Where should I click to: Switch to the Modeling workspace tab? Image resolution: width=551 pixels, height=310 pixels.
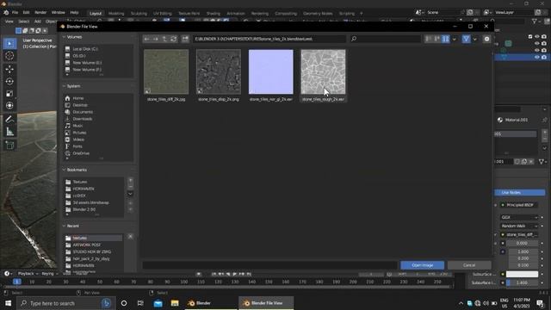coord(116,14)
